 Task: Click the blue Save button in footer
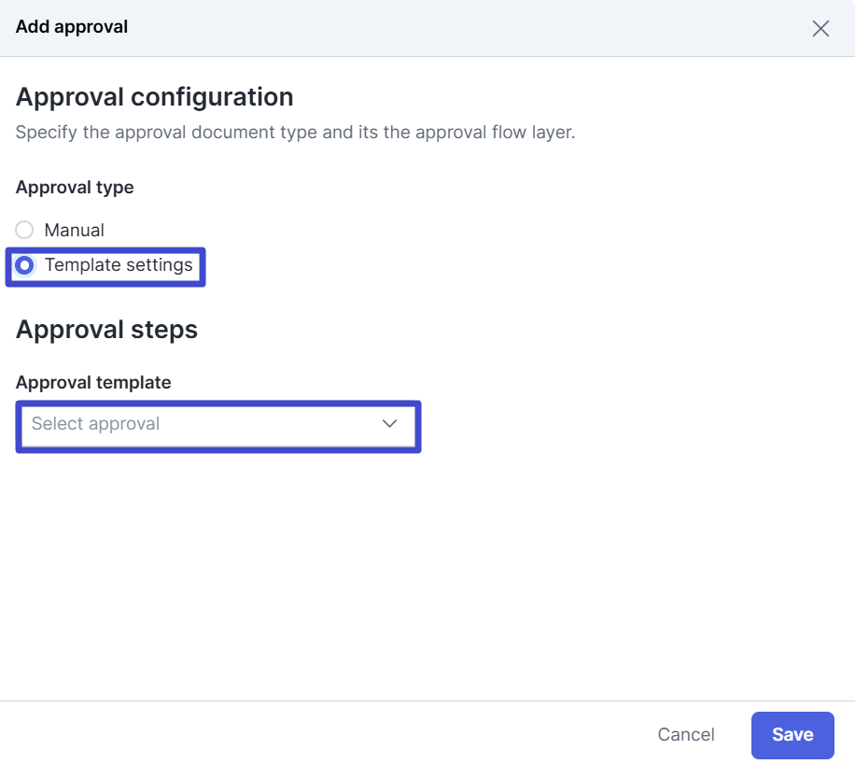pyautogui.click(x=792, y=734)
